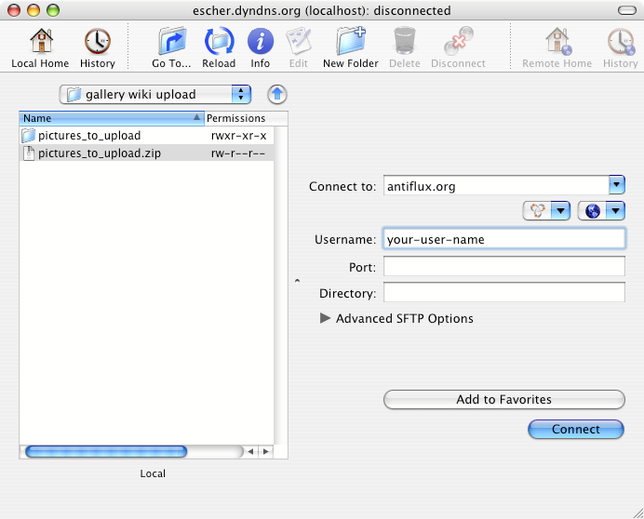Open the local History toolbar icon

pos(97,42)
